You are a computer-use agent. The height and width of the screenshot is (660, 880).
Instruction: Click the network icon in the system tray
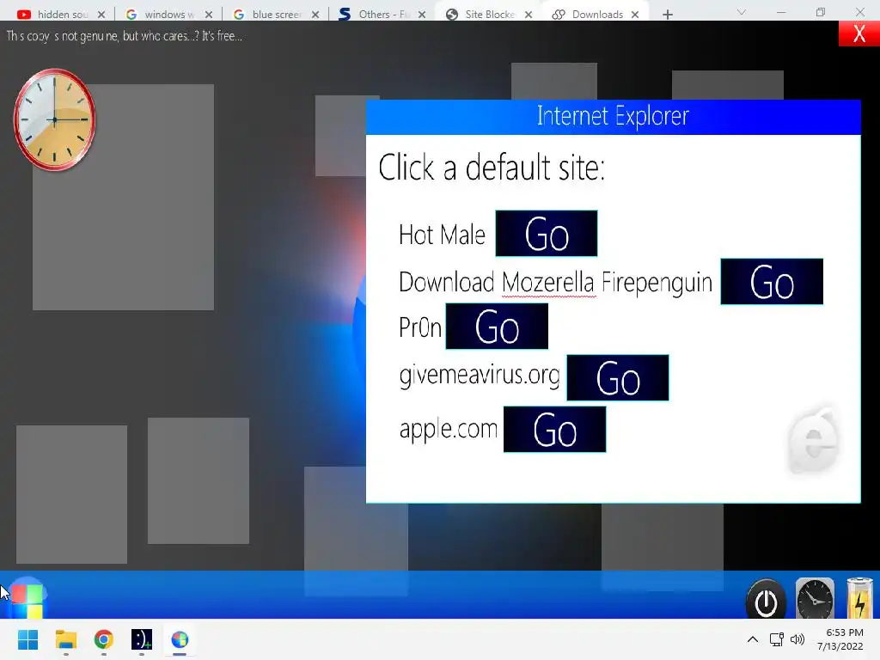pyautogui.click(x=776, y=639)
